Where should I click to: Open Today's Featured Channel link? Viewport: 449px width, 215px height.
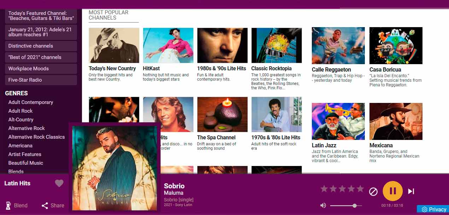tap(41, 16)
